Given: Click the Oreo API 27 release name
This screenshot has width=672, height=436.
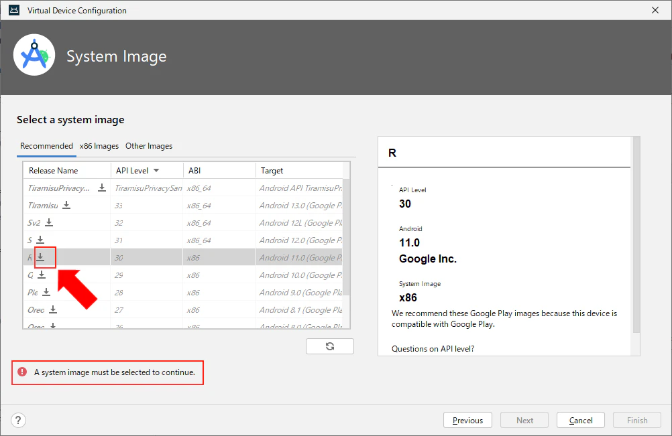Looking at the screenshot, I should click(x=36, y=310).
